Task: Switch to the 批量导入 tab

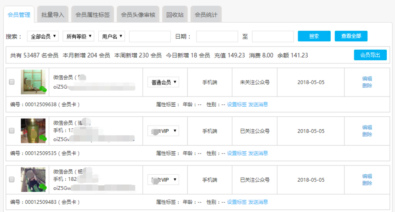Action: pos(53,15)
